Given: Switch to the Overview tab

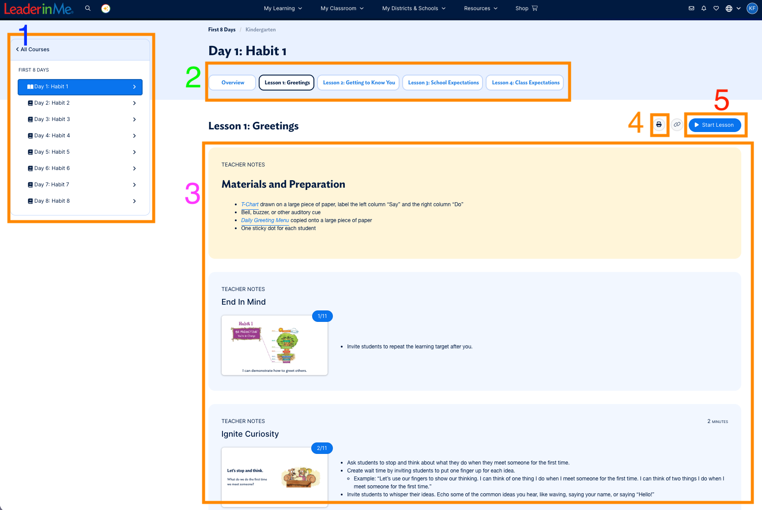Looking at the screenshot, I should [233, 83].
